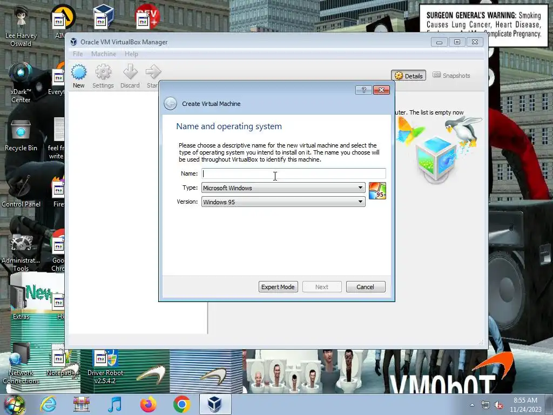
Task: Open the File menu in VirtualBox Manager
Action: coord(78,54)
